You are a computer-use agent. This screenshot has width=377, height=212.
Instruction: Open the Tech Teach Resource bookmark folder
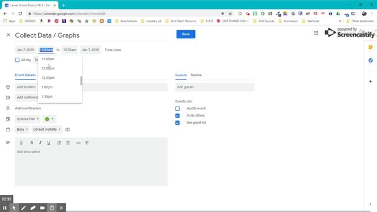[x=181, y=21]
